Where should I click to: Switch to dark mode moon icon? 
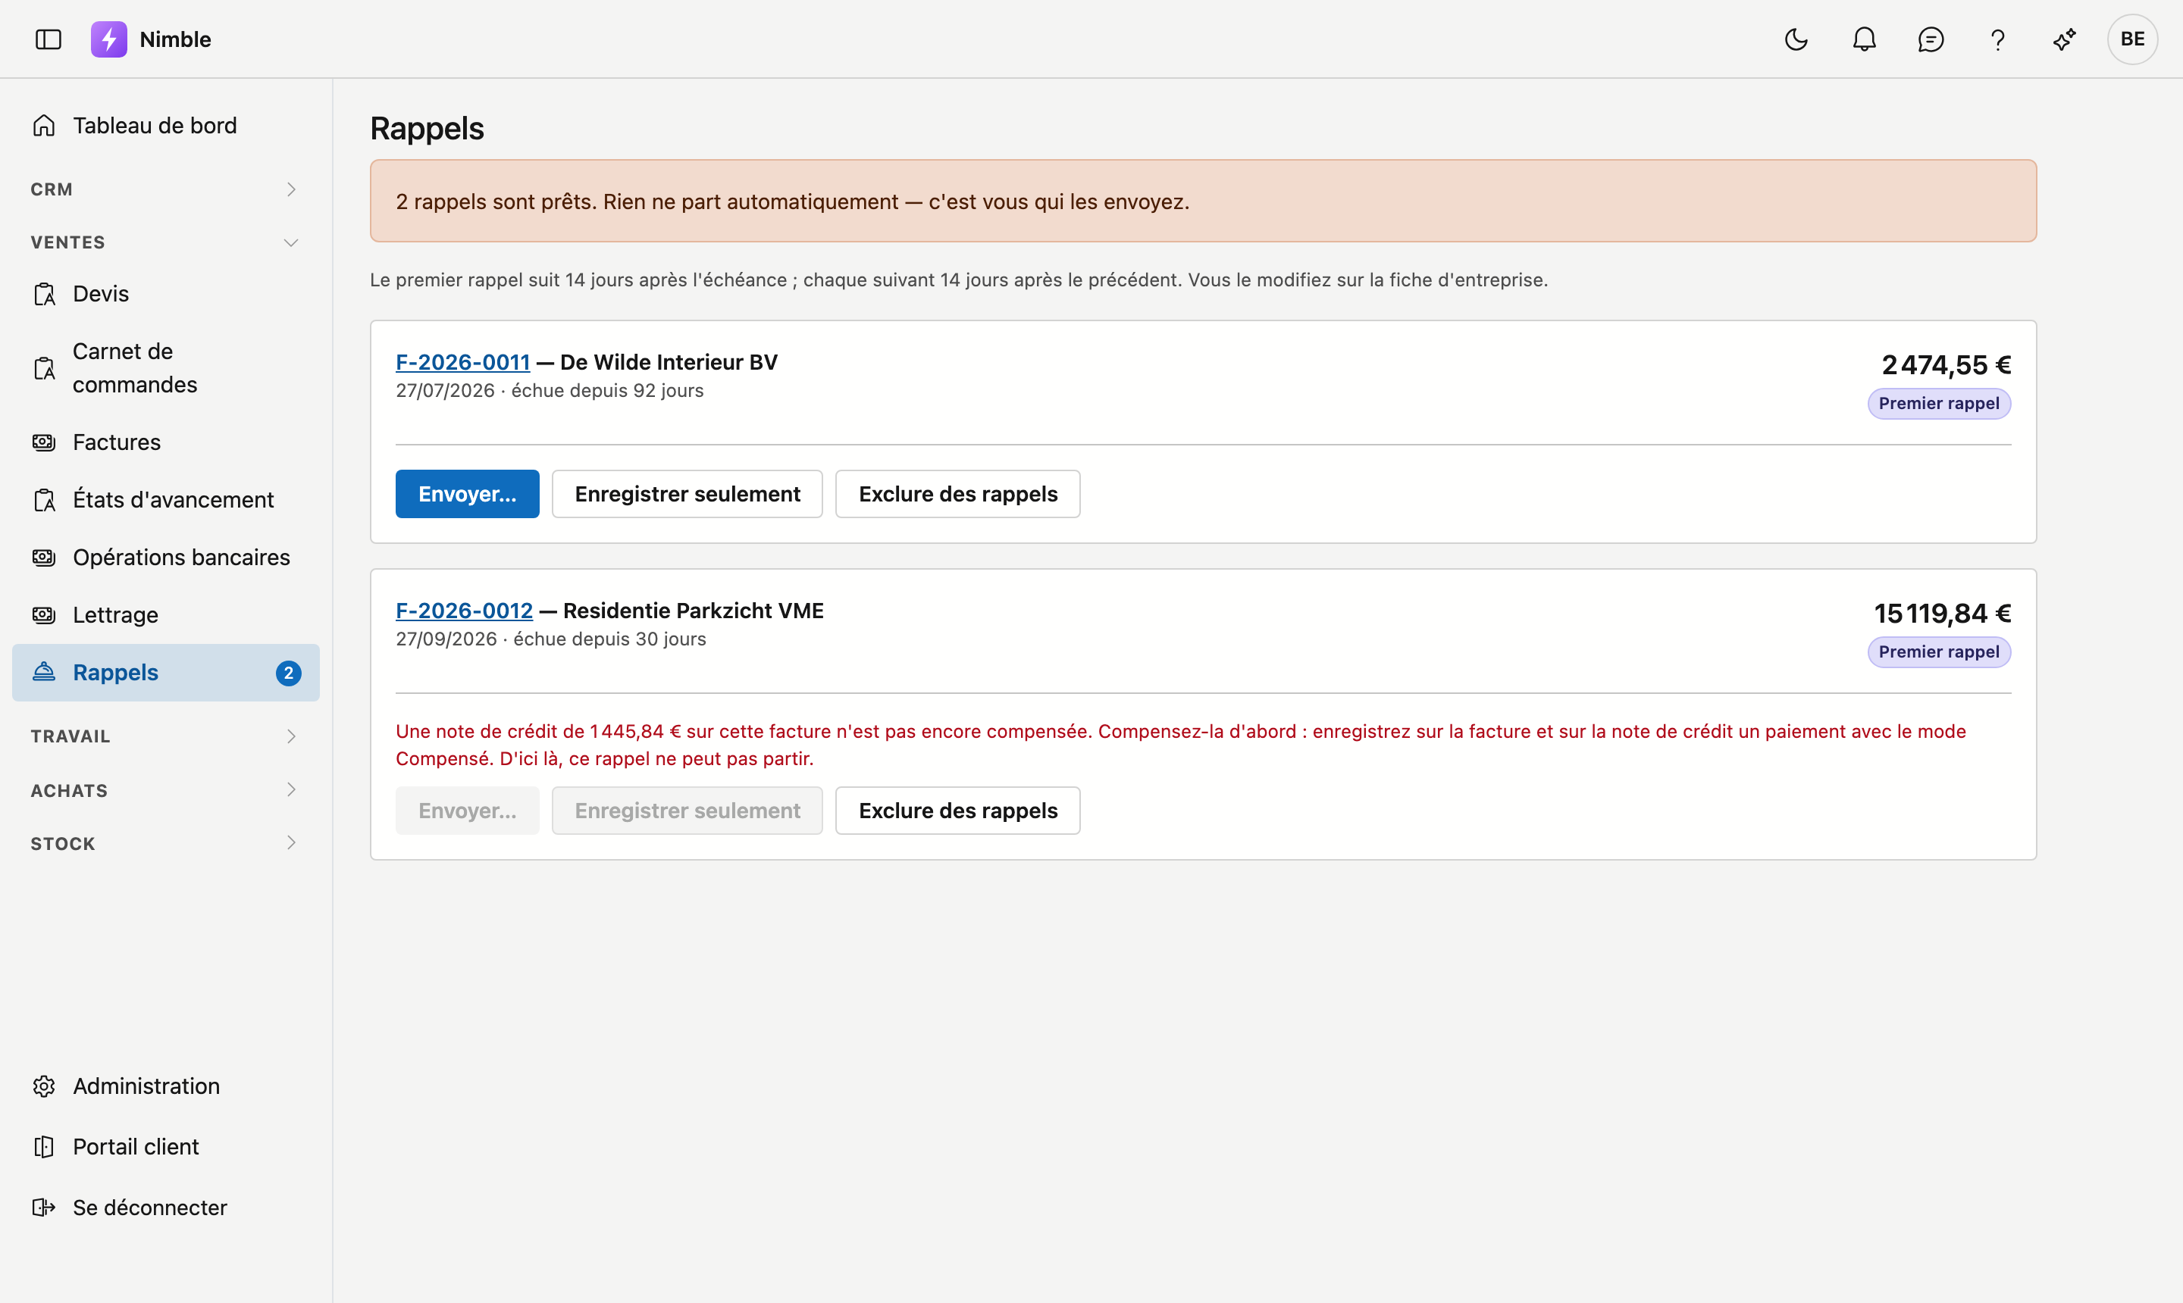pyautogui.click(x=1796, y=39)
